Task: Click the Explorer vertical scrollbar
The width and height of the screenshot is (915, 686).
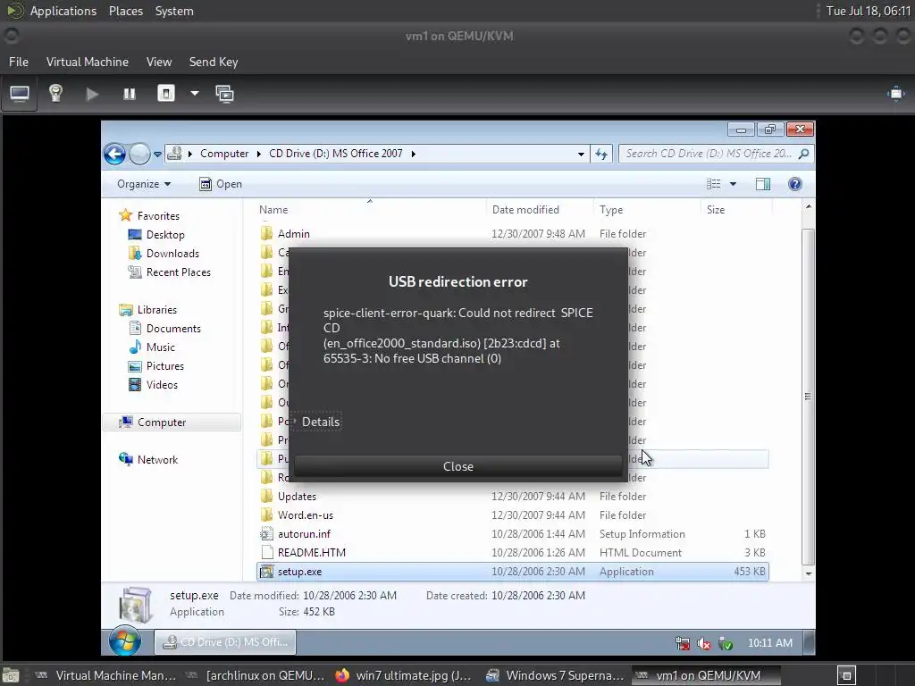Action: [808, 396]
